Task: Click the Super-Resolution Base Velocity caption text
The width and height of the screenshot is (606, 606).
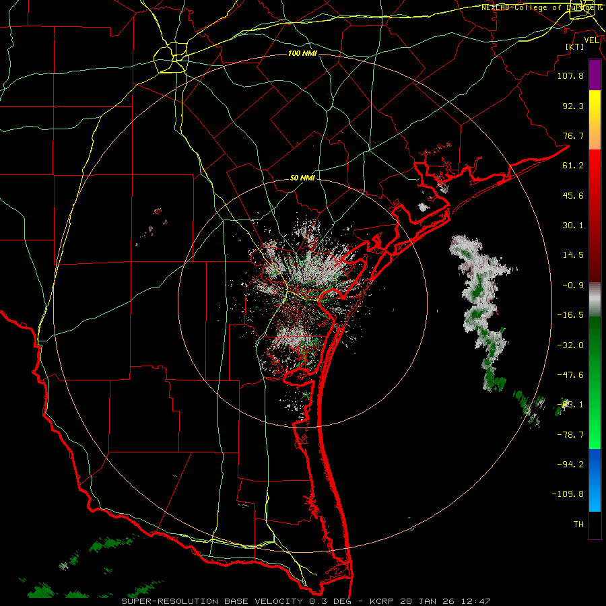Action: [306, 601]
